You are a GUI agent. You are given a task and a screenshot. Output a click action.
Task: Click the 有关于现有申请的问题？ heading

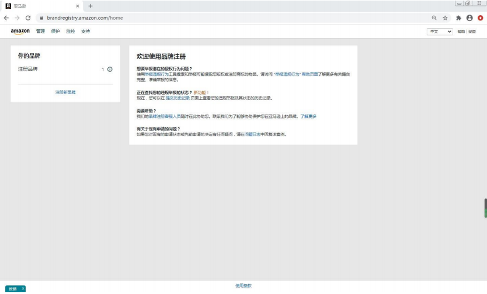[x=158, y=129]
